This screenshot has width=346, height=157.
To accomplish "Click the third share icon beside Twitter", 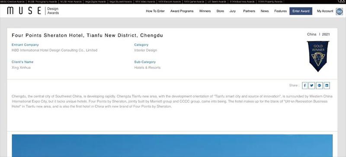I will (x=319, y=85).
